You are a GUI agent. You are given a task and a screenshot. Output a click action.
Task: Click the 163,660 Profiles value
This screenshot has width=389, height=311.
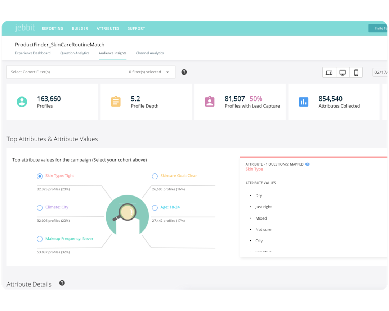click(49, 99)
